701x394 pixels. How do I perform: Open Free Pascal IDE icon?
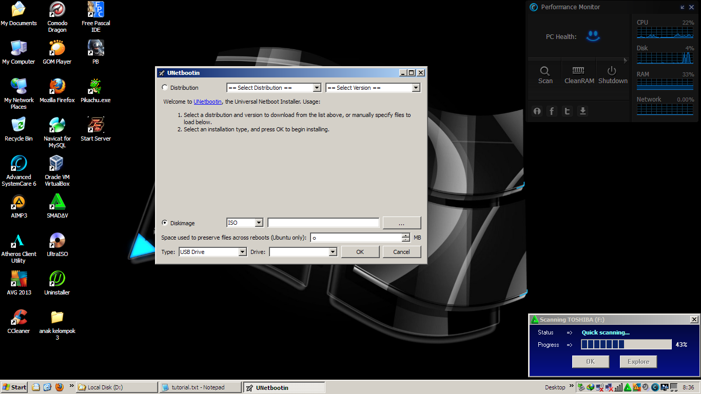pos(95,16)
